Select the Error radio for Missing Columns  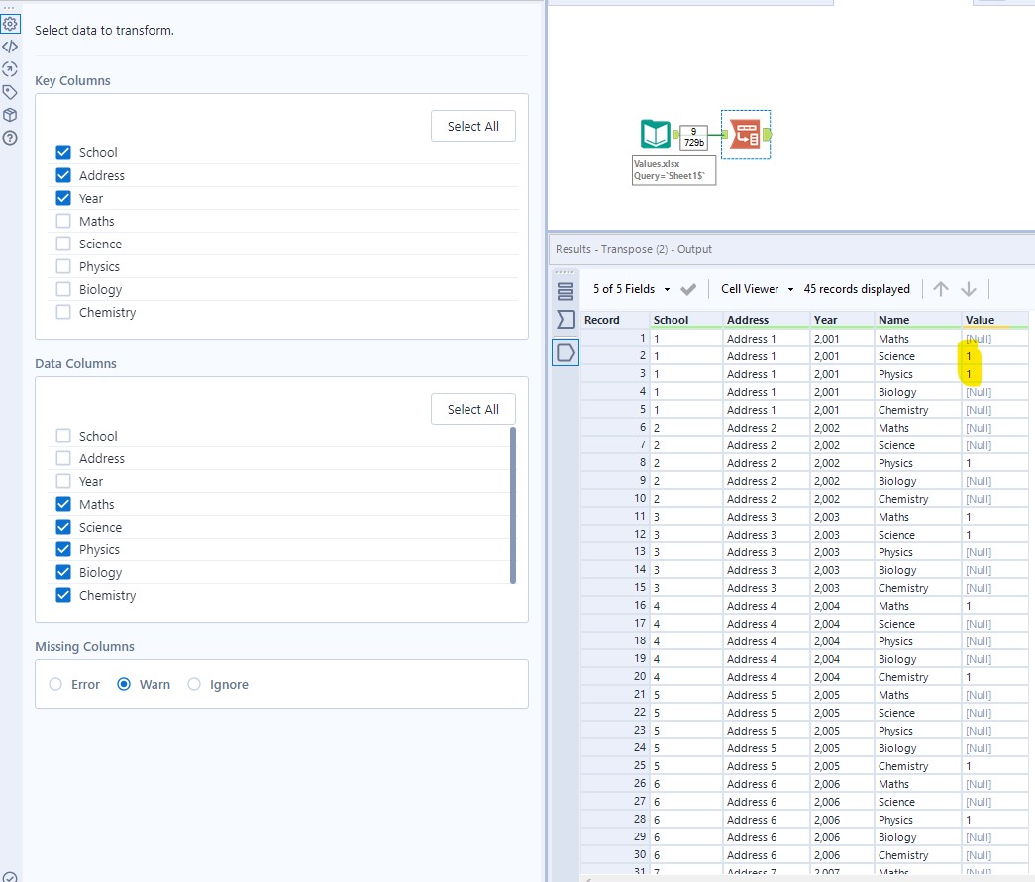point(56,684)
